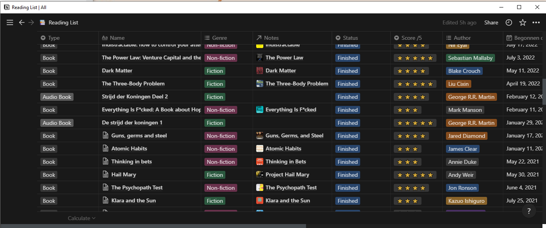This screenshot has width=546, height=228.
Task: Click the Mark Manson author tag
Action: (x=465, y=110)
